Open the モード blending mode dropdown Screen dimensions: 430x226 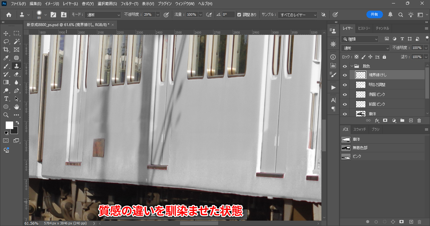(x=103, y=15)
